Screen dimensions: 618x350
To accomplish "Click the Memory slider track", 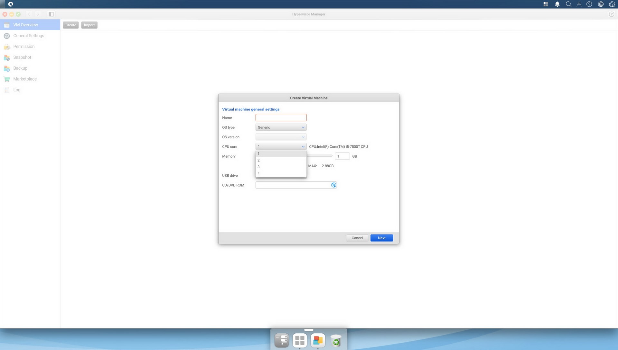I will (x=319, y=156).
